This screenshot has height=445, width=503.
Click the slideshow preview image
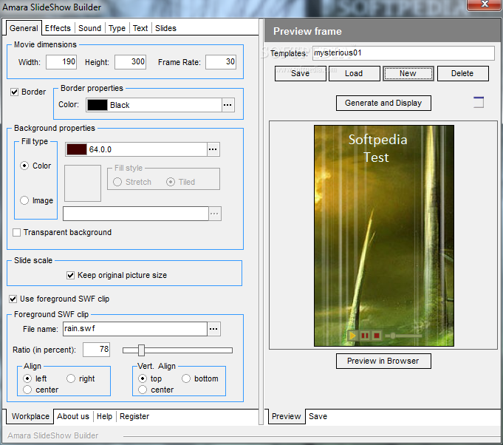click(384, 236)
